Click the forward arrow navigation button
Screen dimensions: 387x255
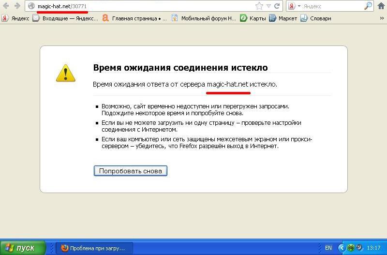coord(17,6)
